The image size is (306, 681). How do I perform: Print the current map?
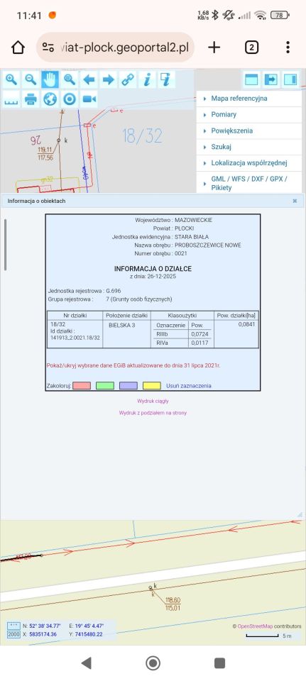tap(31, 99)
